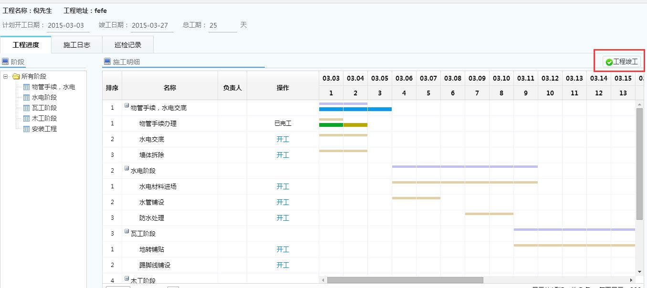This screenshot has width=647, height=288.
Task: Click the green progress bar for 物管手续办理
Action: pos(331,125)
